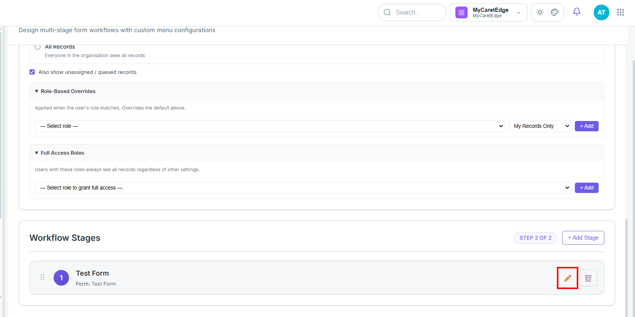Image resolution: width=635 pixels, height=317 pixels.
Task: Open Select role to grant full access dropdown
Action: coord(303,188)
